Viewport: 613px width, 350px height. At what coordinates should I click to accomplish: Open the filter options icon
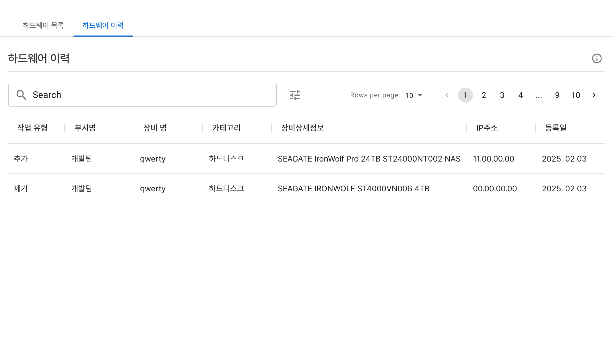295,95
